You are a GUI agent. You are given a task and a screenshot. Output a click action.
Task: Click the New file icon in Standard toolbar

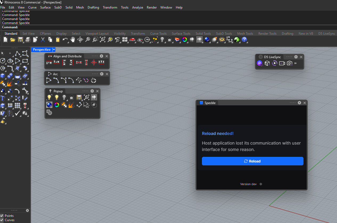[6, 40]
